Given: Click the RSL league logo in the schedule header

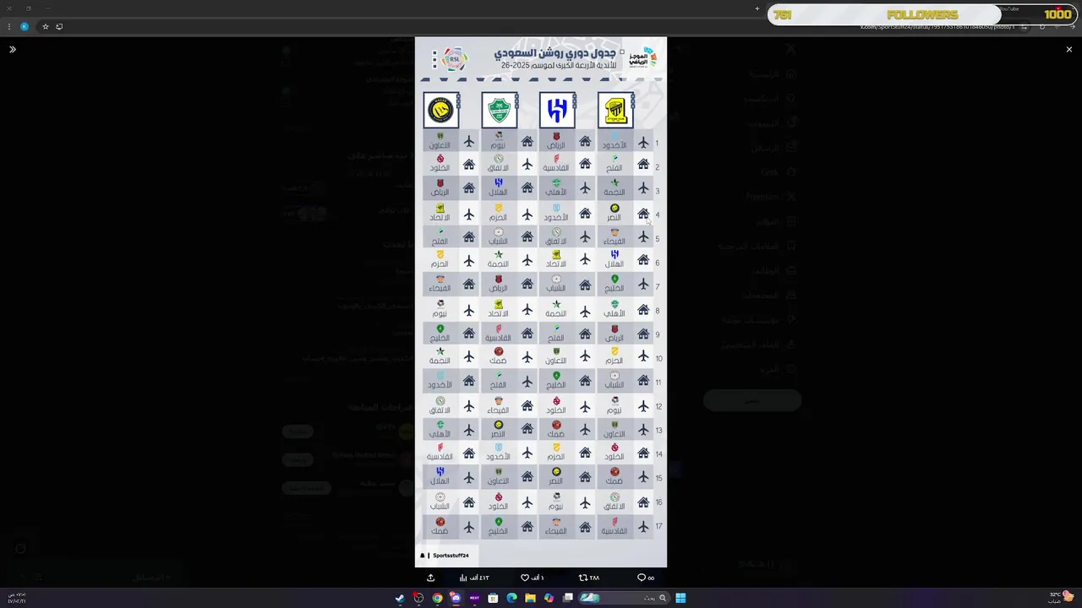Looking at the screenshot, I should tap(453, 59).
